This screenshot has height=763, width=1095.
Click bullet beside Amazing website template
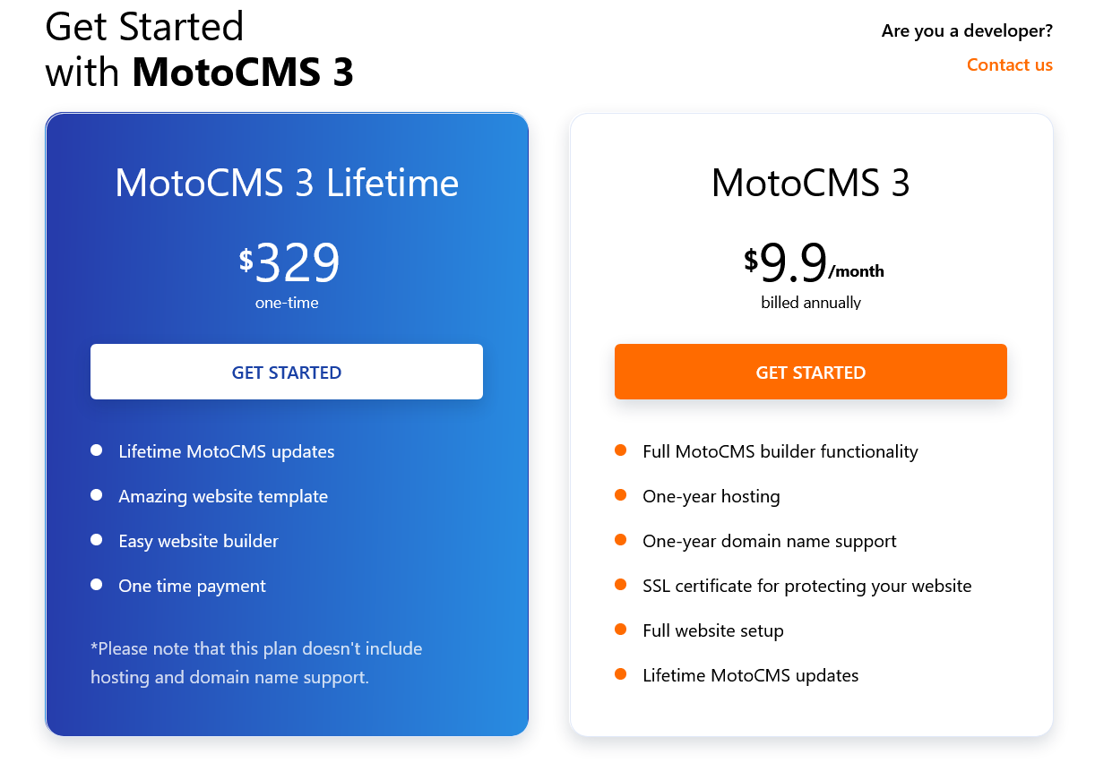97,495
